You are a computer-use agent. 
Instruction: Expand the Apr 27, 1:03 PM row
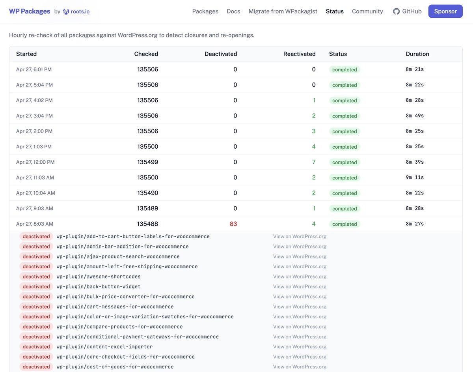pyautogui.click(x=236, y=146)
